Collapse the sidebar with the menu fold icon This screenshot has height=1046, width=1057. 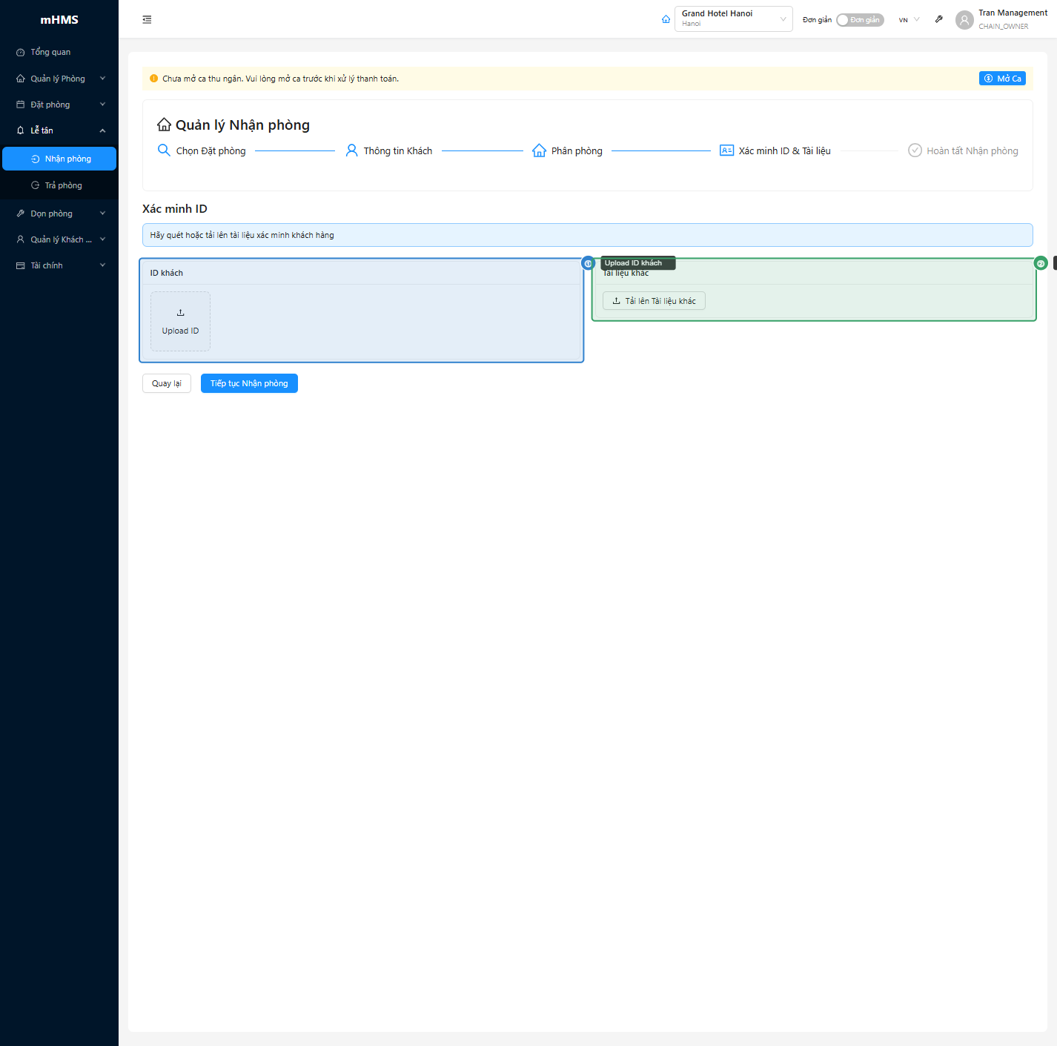pos(147,20)
